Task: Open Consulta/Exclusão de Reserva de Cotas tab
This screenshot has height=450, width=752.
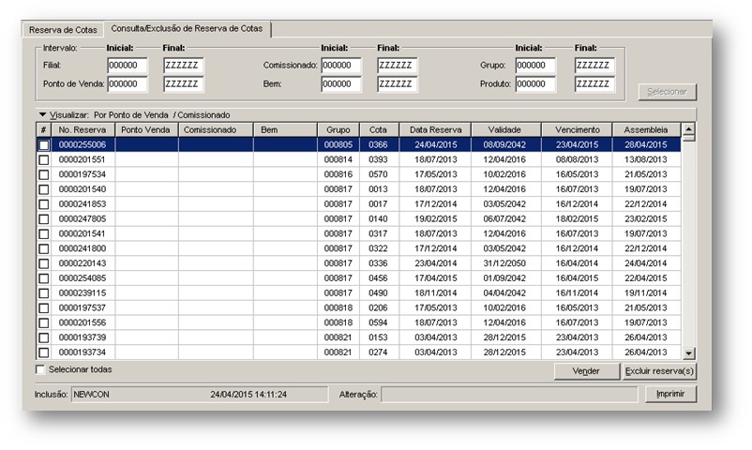Action: [187, 29]
